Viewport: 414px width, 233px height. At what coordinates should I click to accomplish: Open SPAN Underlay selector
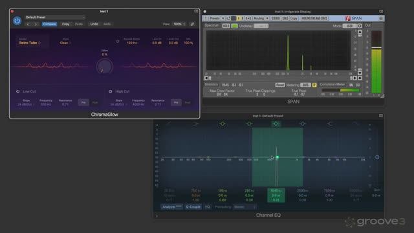pyautogui.click(x=261, y=26)
